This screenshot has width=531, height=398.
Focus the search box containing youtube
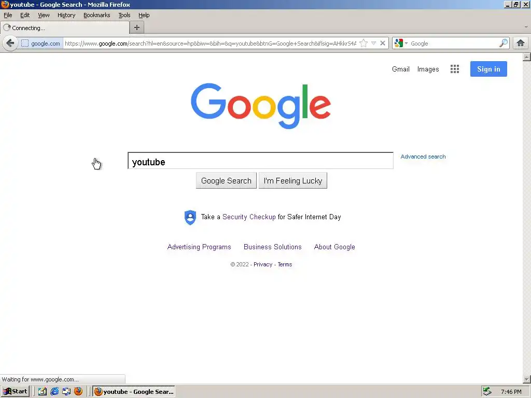pos(260,161)
